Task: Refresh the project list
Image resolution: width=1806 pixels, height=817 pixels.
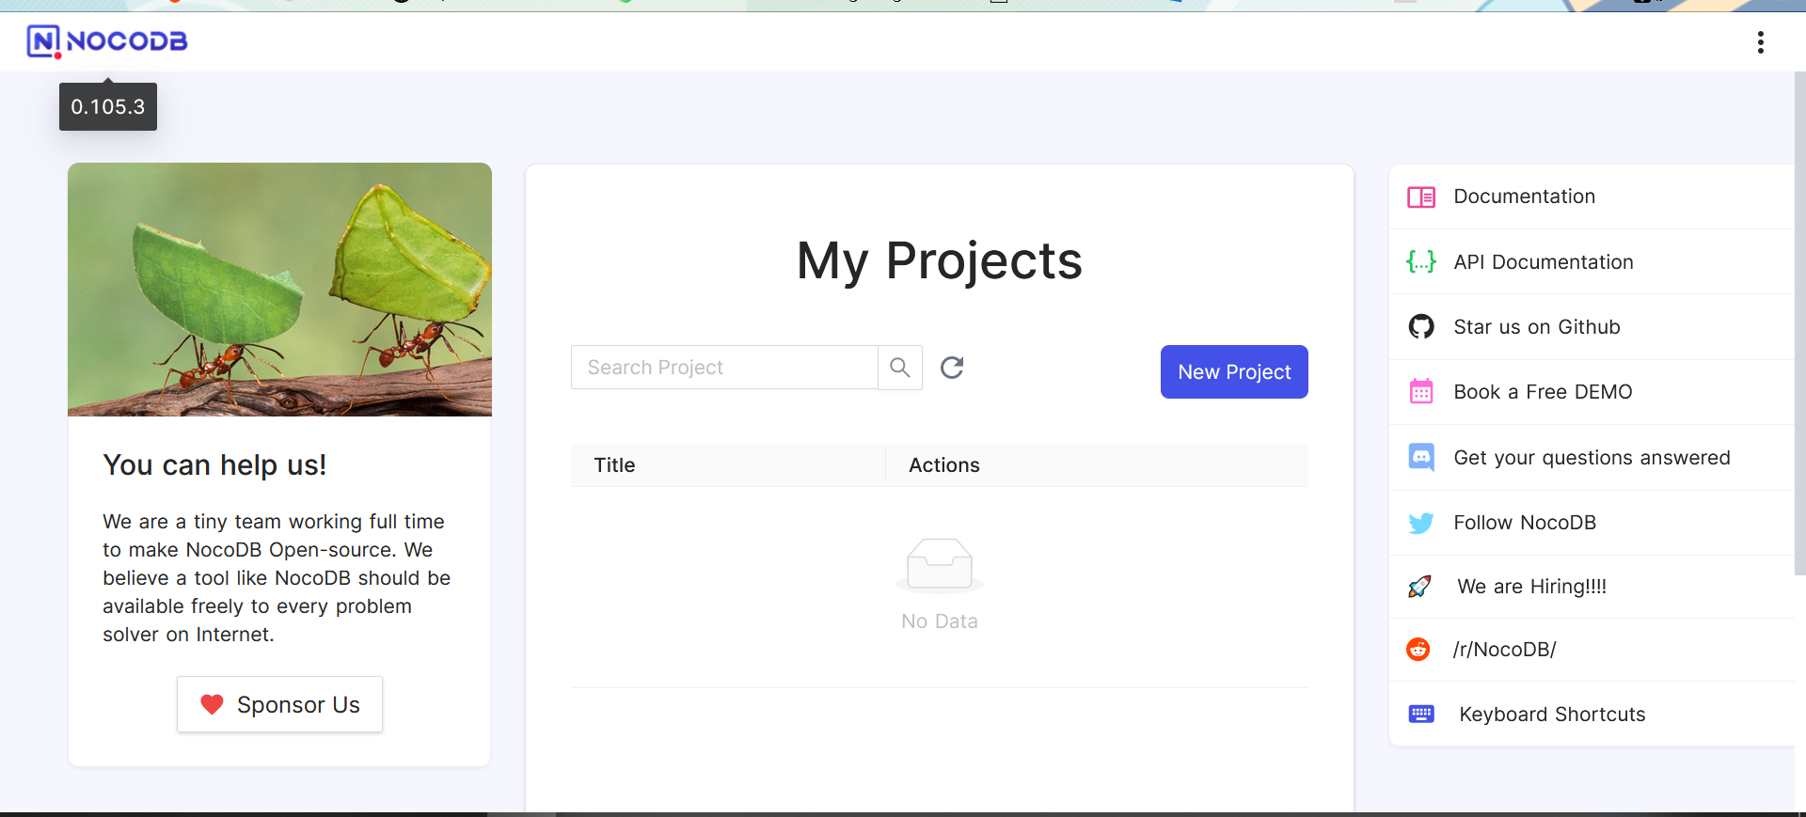Action: pos(952,368)
